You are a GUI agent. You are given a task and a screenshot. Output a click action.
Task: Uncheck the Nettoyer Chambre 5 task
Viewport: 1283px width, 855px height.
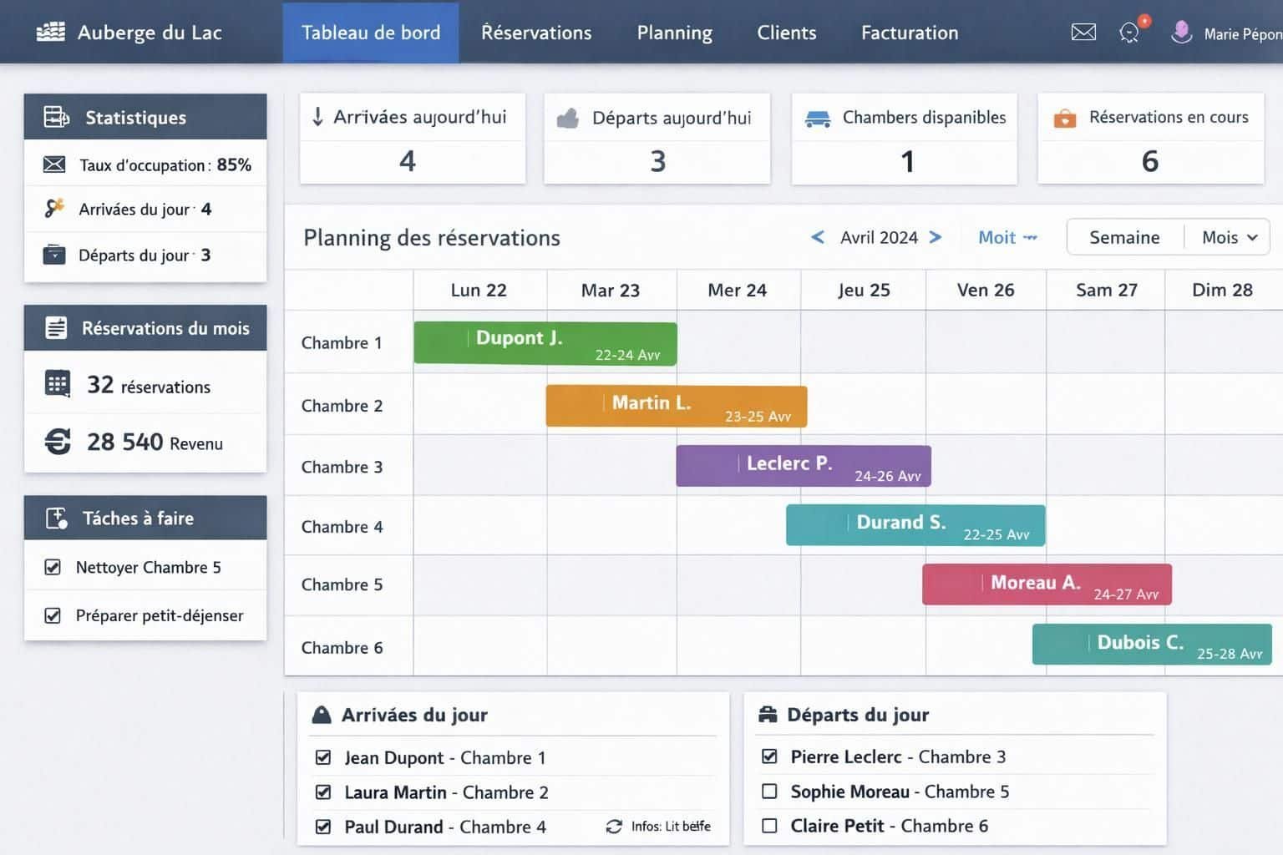[x=53, y=568]
